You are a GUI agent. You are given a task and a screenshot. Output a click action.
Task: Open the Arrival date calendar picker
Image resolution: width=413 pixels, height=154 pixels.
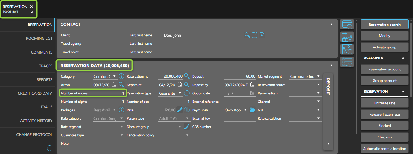[114, 84]
